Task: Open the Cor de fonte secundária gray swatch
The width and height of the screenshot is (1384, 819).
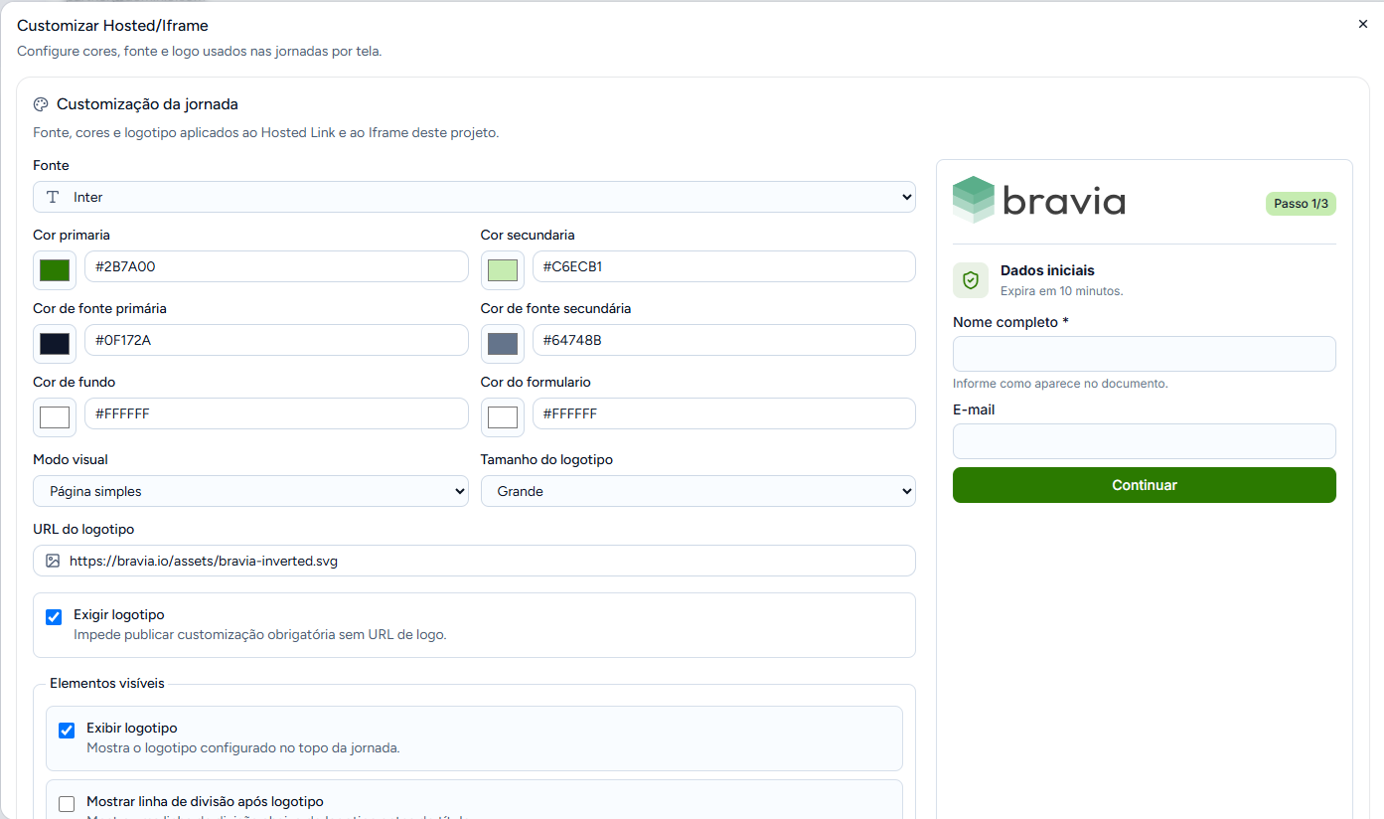Action: pyautogui.click(x=503, y=344)
